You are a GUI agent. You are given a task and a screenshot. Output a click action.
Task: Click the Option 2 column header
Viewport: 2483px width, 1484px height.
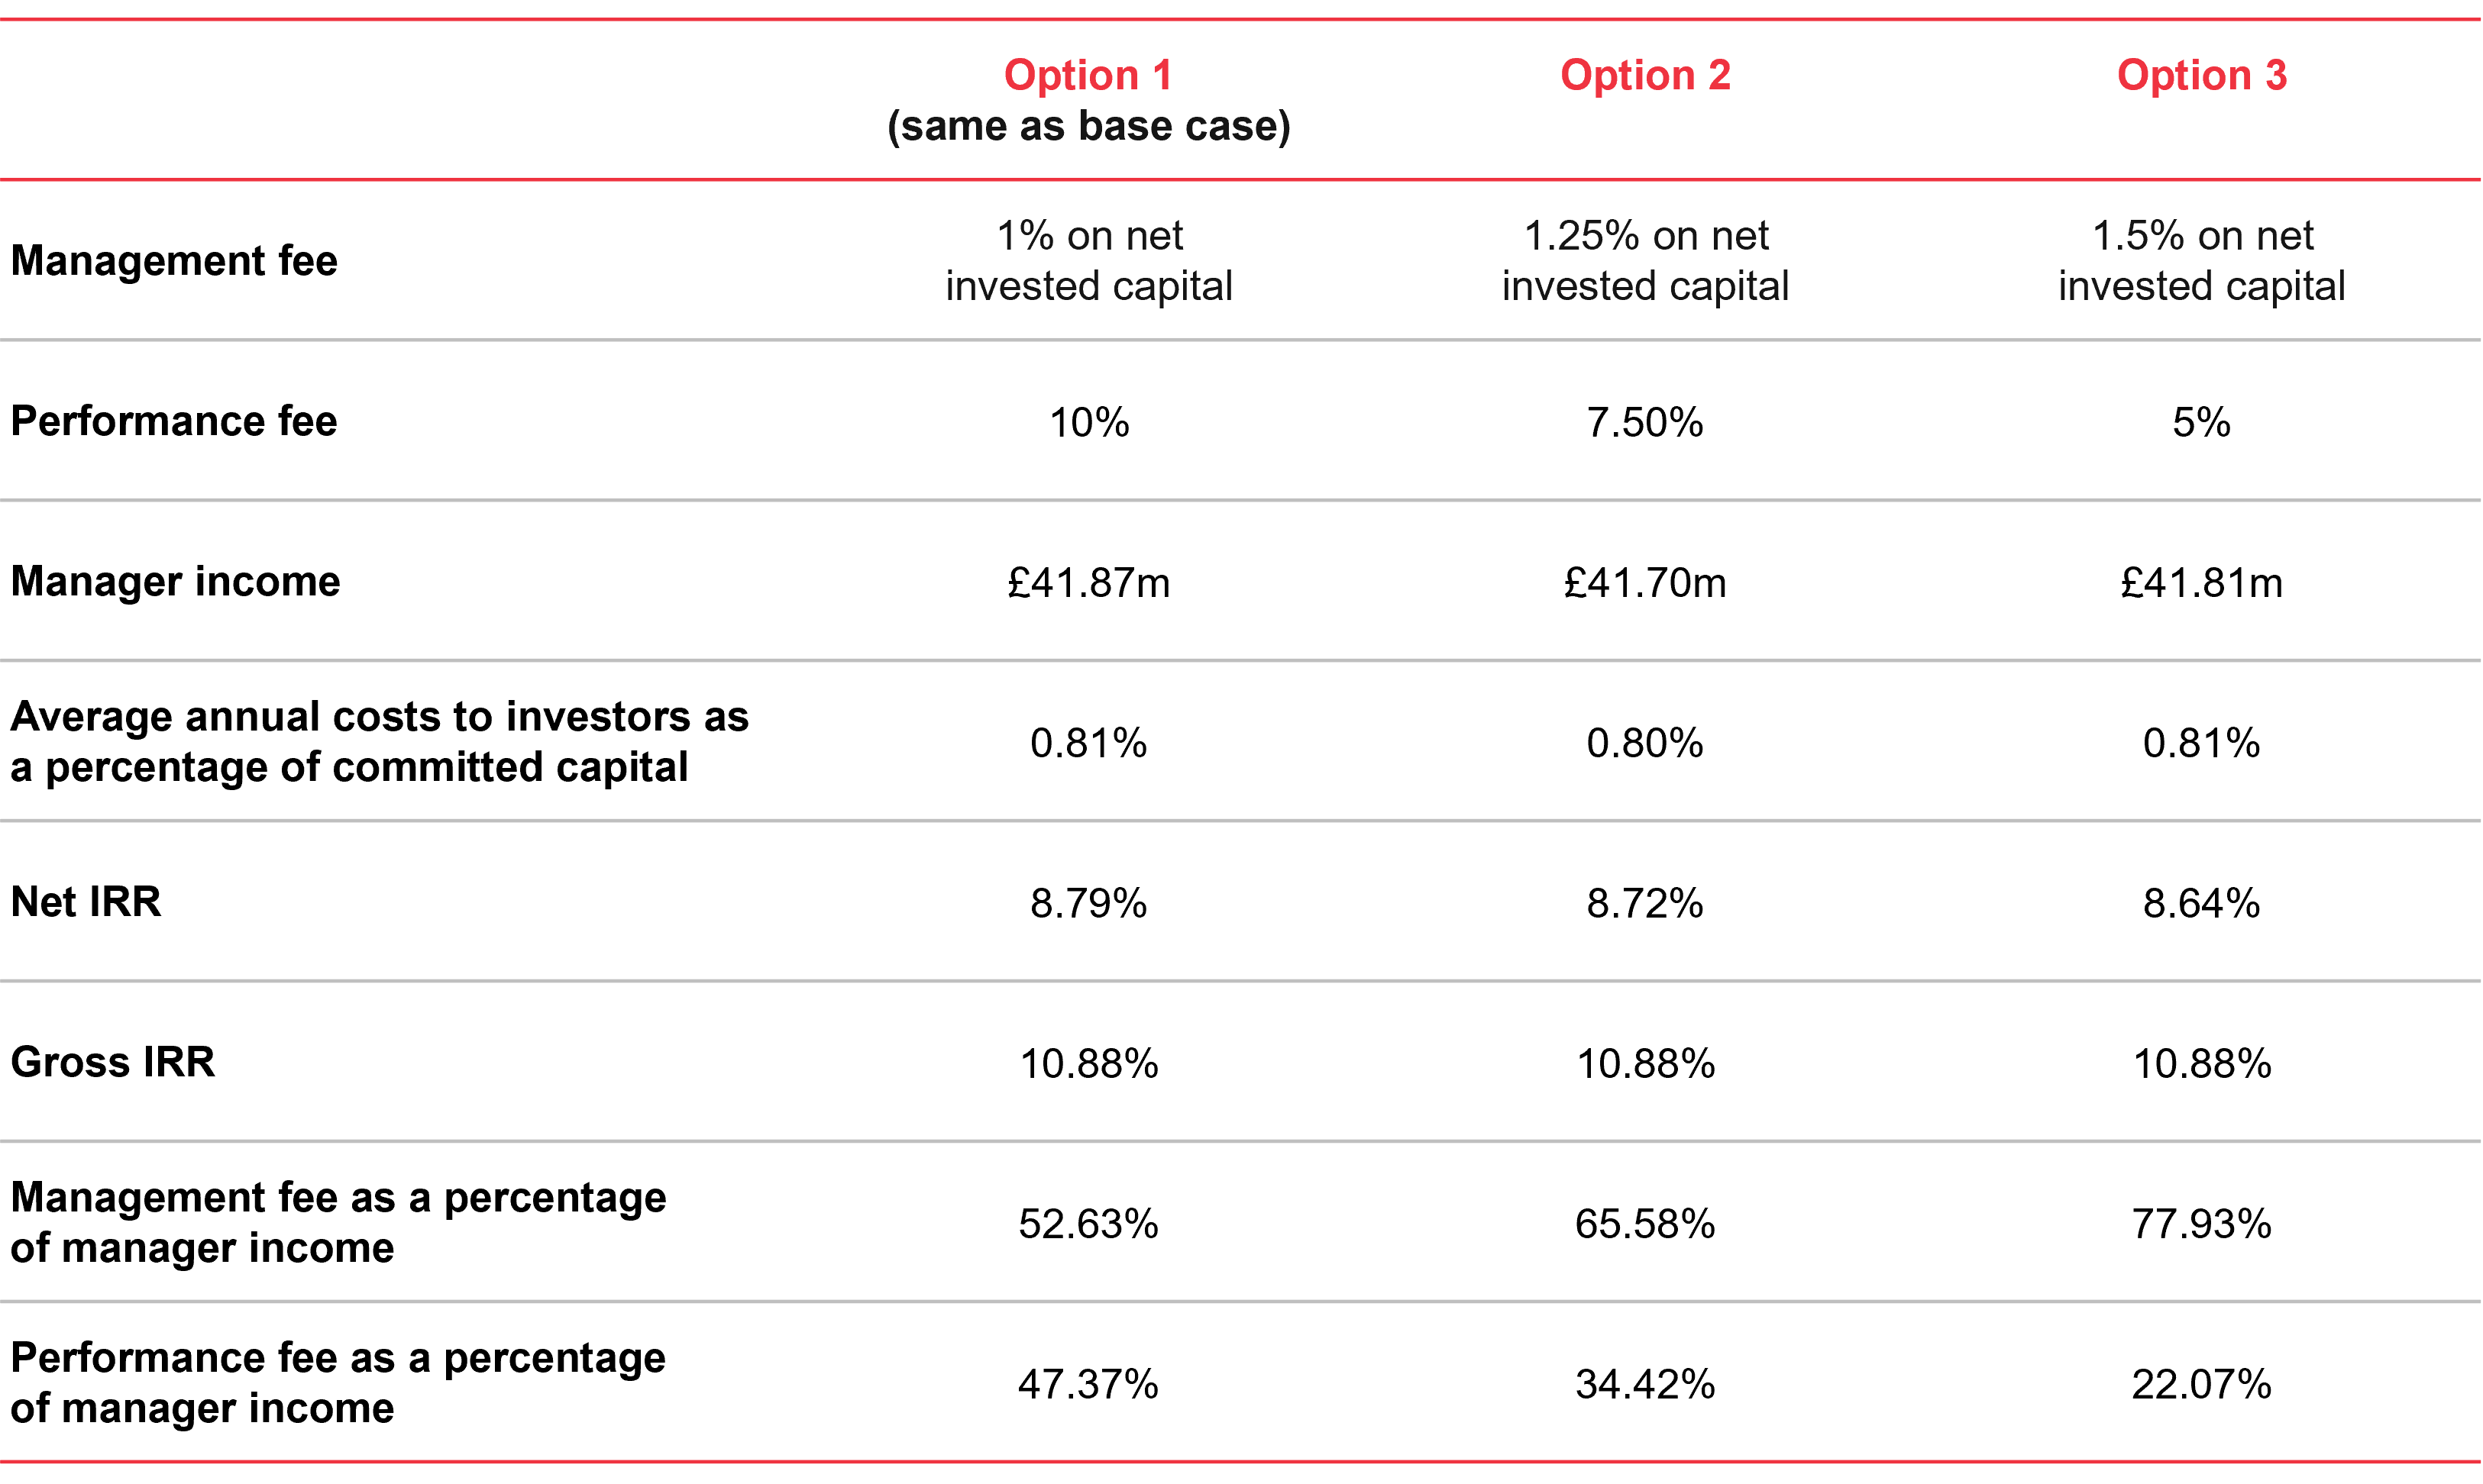coord(1644,75)
